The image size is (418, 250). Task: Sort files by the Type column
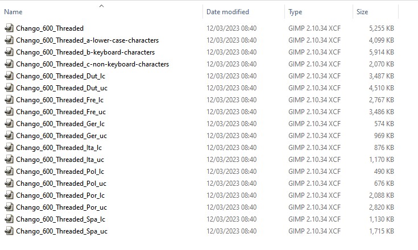click(x=295, y=12)
